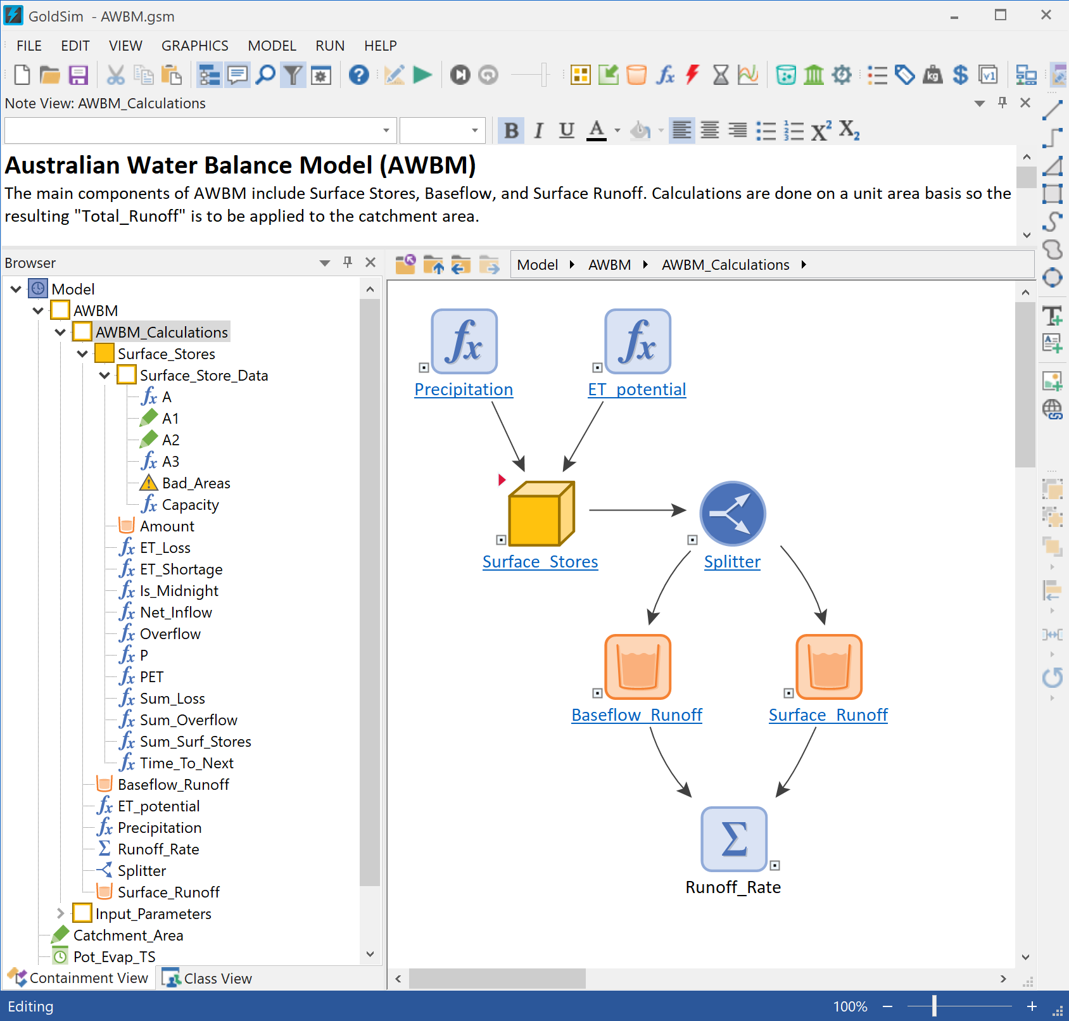Open the font name dropdown in Note View
Screen dimensions: 1069x1021
click(386, 130)
